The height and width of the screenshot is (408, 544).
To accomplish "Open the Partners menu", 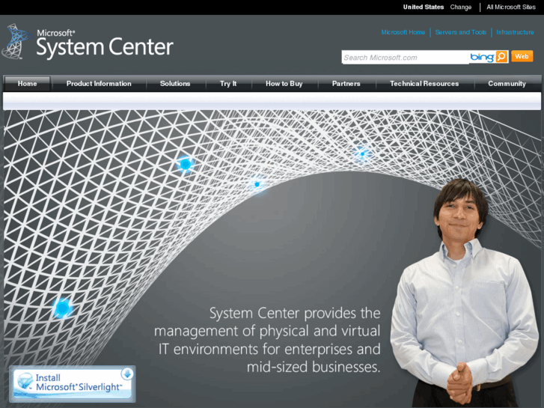I will coord(346,84).
